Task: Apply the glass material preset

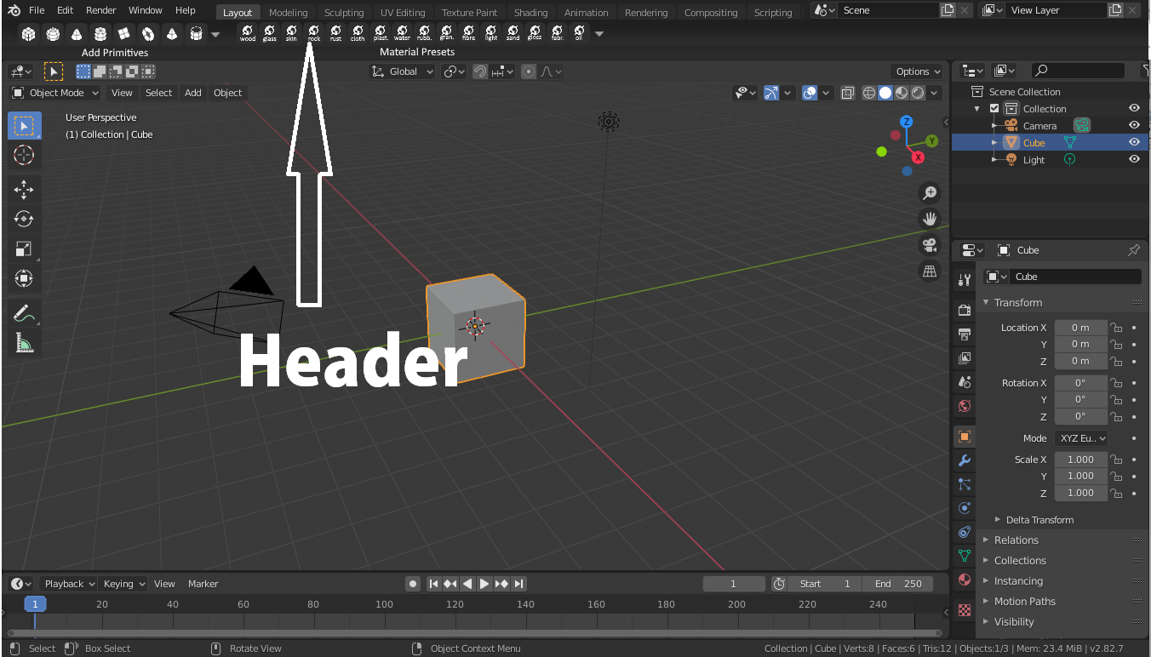Action: point(270,33)
